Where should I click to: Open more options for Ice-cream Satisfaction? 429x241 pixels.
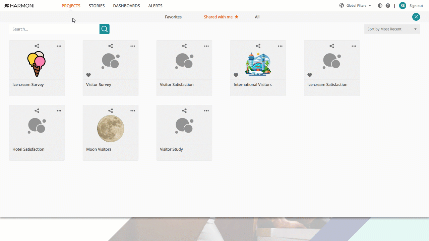tap(354, 46)
